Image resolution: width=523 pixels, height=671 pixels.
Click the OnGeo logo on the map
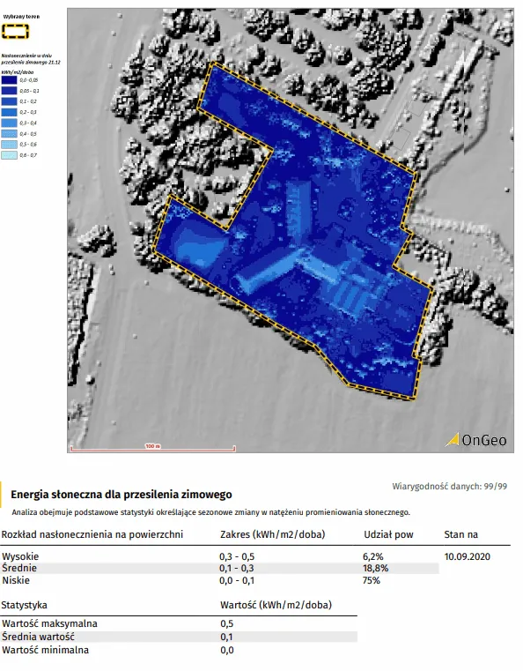(x=476, y=440)
